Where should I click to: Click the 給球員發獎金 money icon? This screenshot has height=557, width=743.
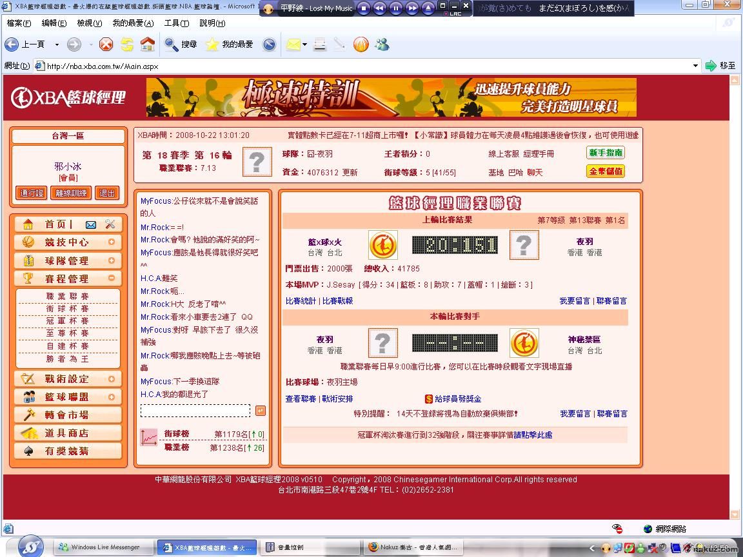[x=428, y=399]
